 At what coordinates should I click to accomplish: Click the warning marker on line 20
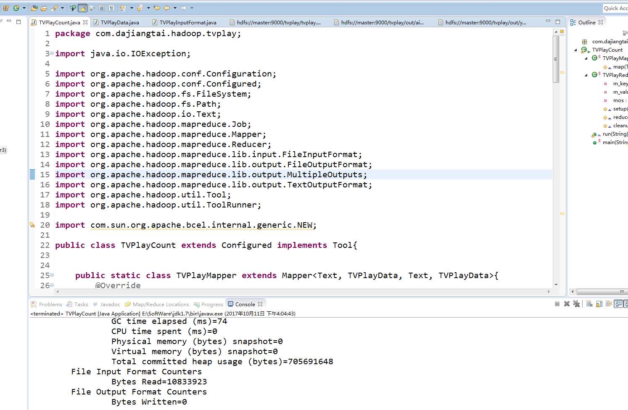[x=32, y=225]
